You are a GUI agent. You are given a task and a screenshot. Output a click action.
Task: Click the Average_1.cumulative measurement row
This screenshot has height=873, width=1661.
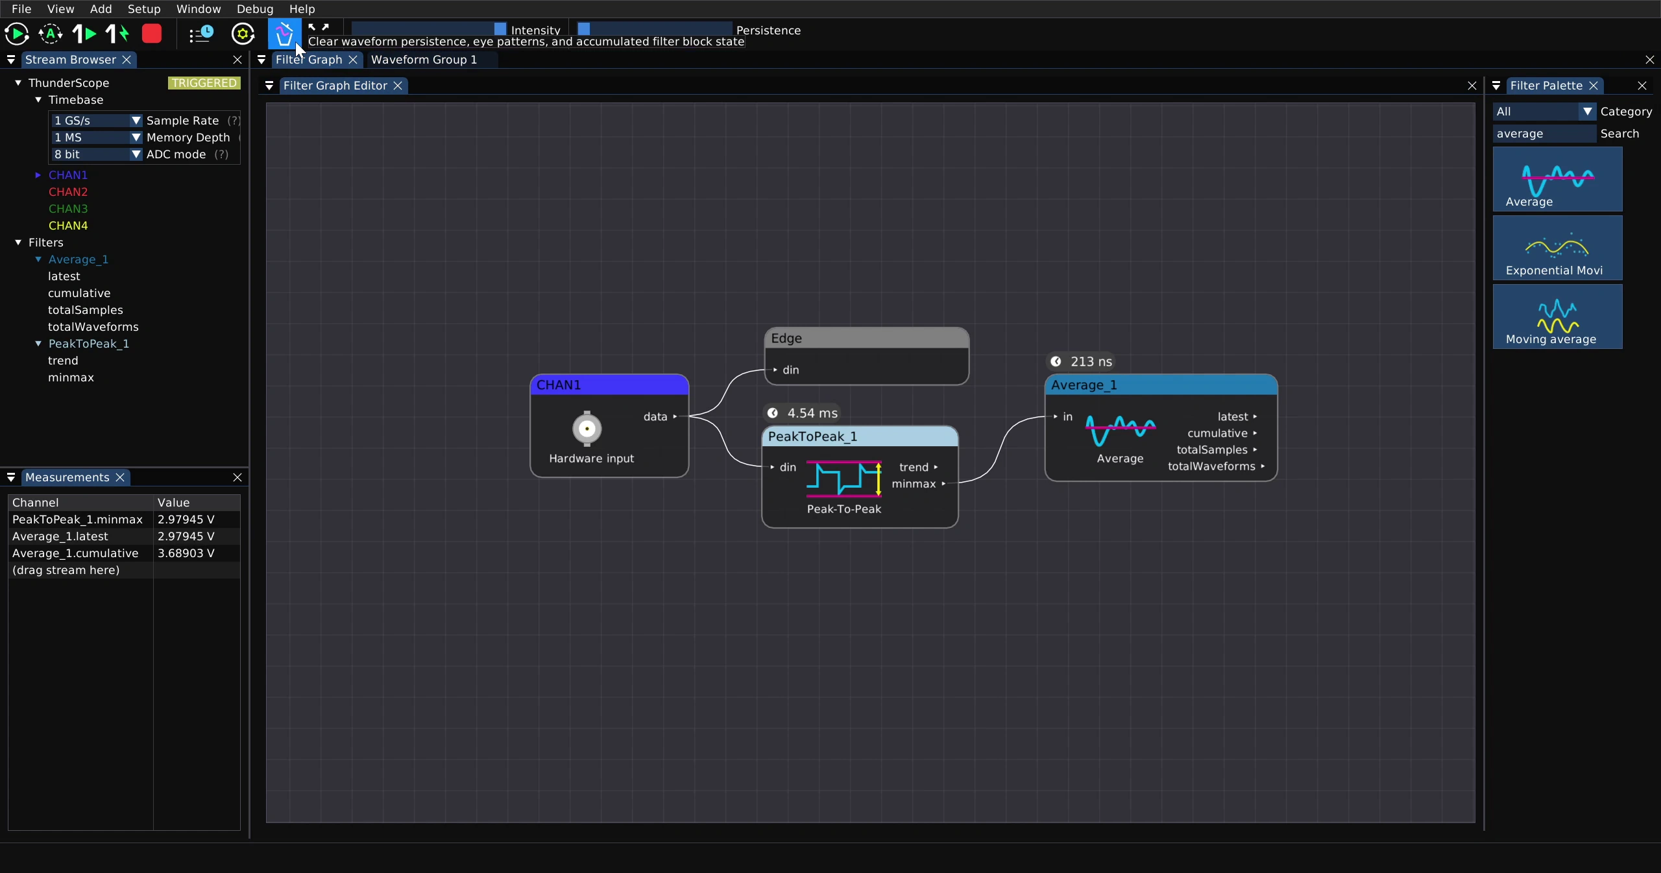click(x=124, y=553)
